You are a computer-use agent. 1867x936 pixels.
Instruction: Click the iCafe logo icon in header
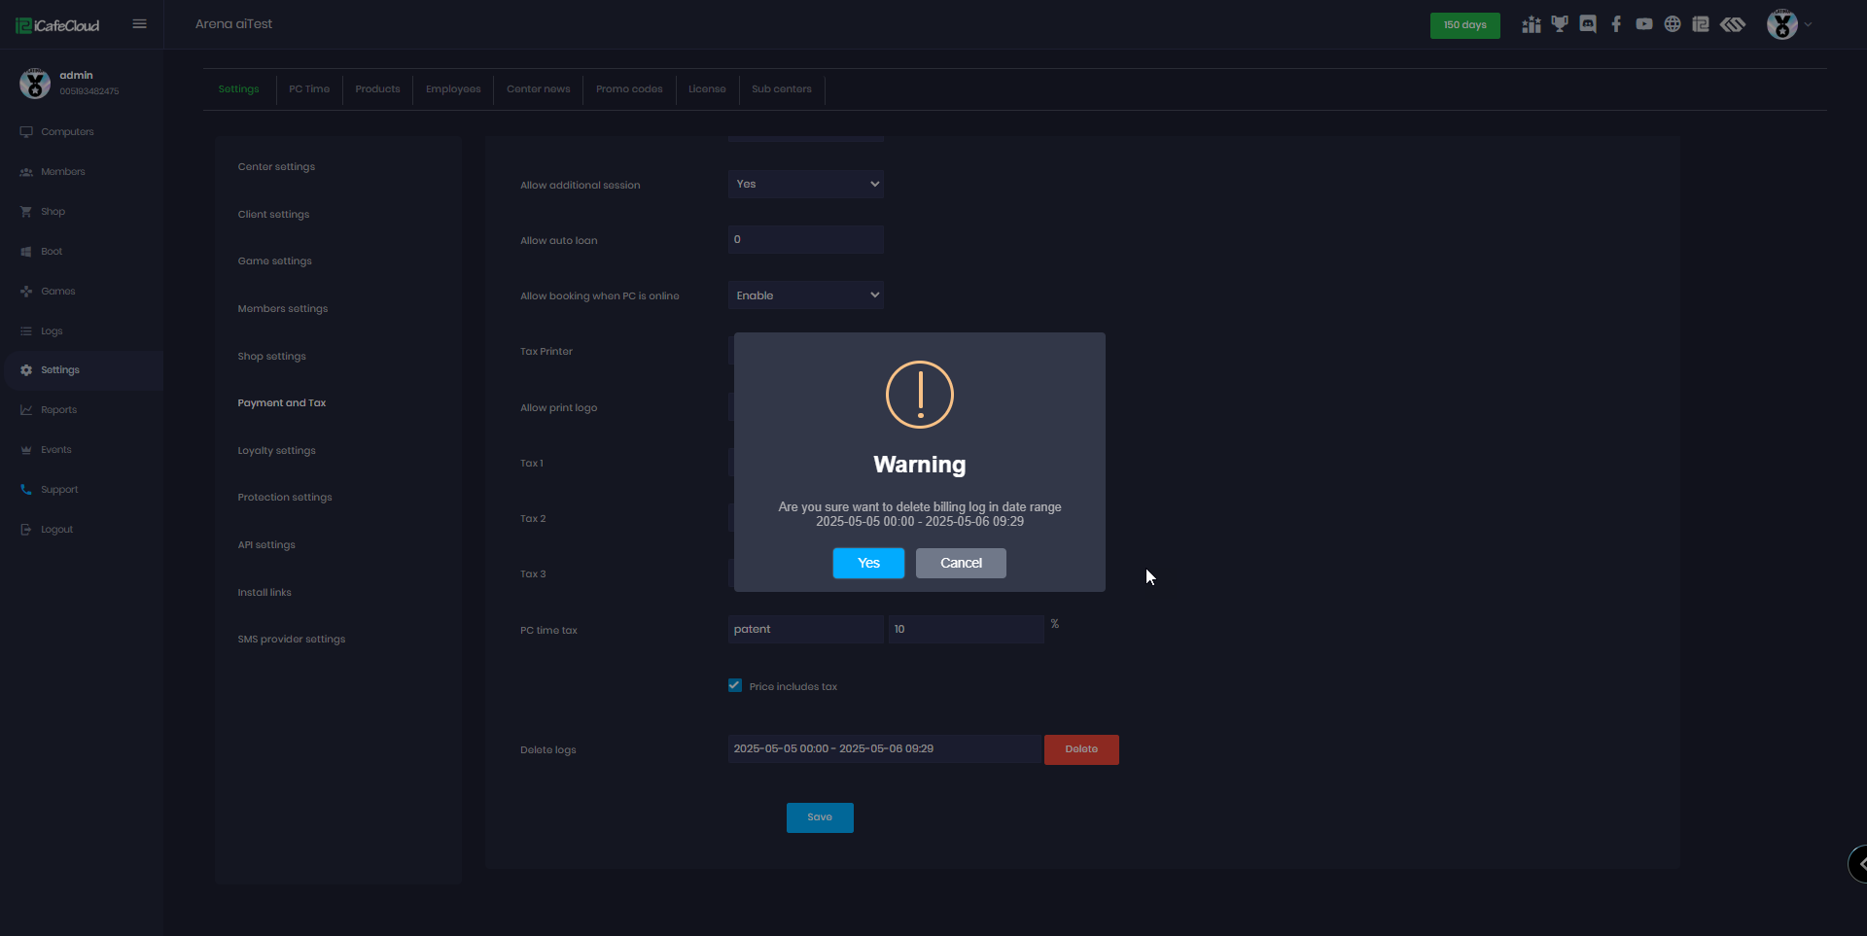click(1701, 24)
